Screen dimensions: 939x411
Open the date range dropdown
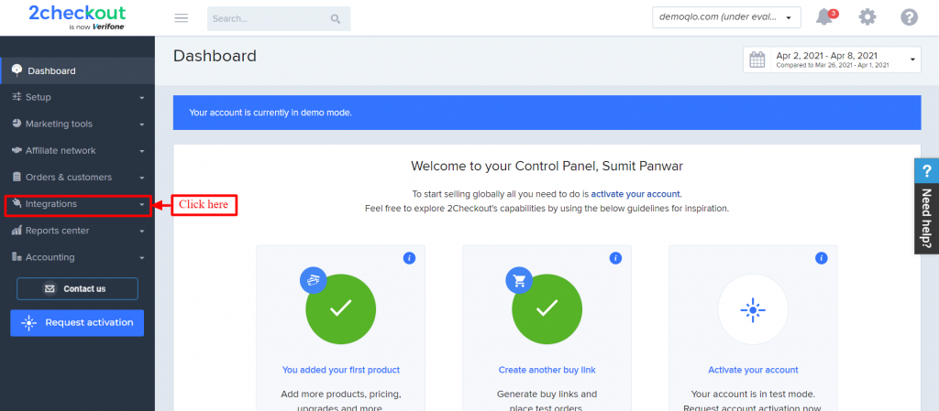pyautogui.click(x=832, y=59)
